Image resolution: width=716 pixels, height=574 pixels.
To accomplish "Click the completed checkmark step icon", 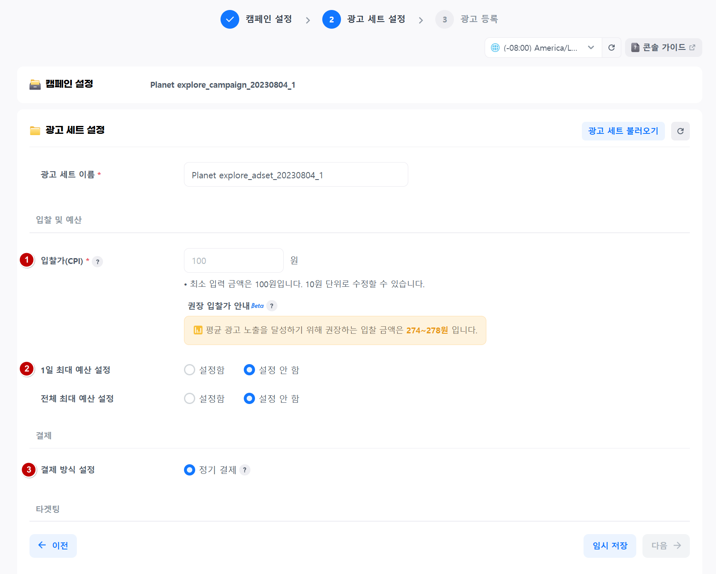I will (230, 20).
